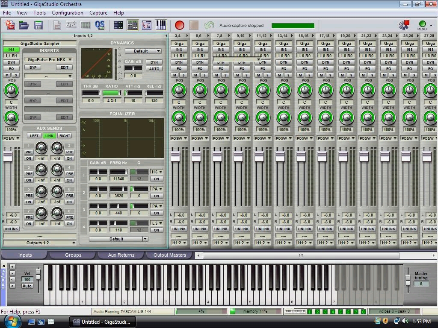Toggle the green INS button on Inputs 1,2
The height and width of the screenshot is (328, 438).
pos(11,50)
